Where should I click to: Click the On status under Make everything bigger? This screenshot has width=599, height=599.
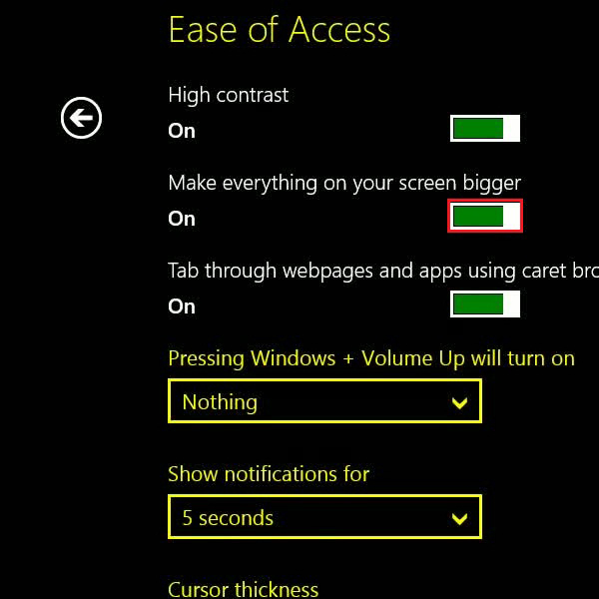click(x=182, y=219)
